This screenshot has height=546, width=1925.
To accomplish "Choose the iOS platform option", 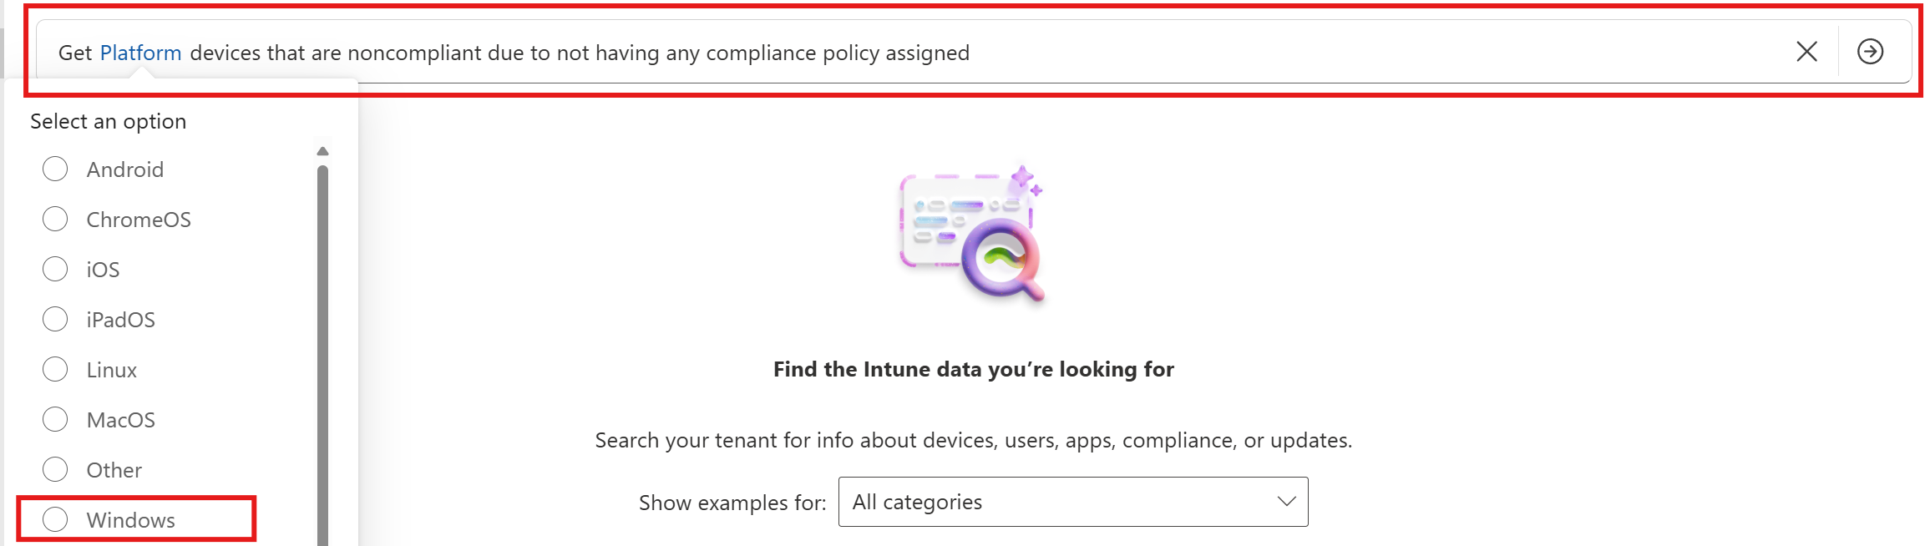I will (x=55, y=269).
